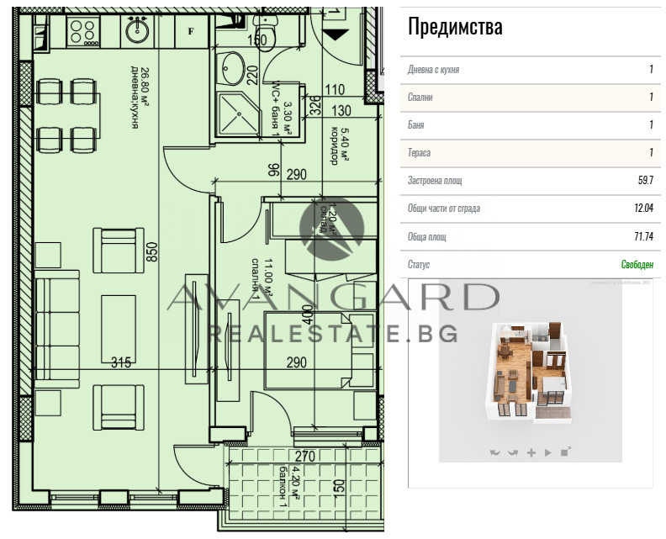
Task: Click the 'Обща площ' value 71.74
Action: [642, 236]
